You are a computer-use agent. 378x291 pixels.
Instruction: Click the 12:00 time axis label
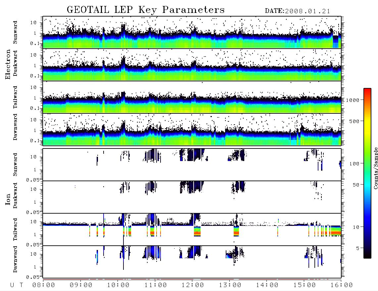tap(193, 285)
